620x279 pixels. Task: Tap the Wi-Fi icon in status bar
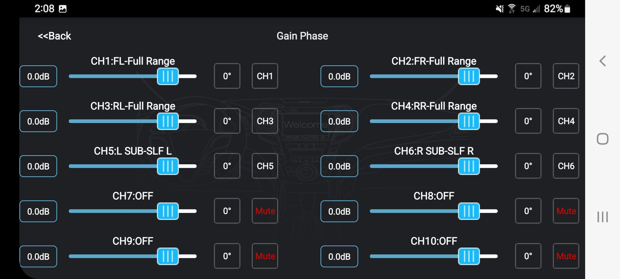pos(511,9)
